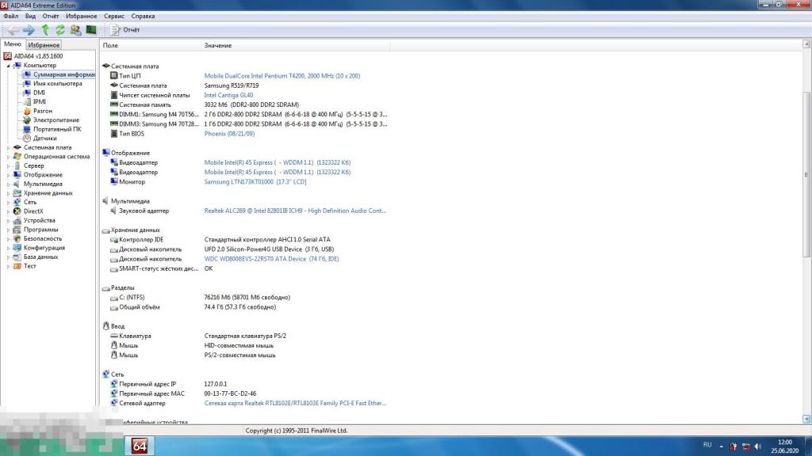Refresh the page with green arrows icon
812x456 pixels.
coord(60,30)
